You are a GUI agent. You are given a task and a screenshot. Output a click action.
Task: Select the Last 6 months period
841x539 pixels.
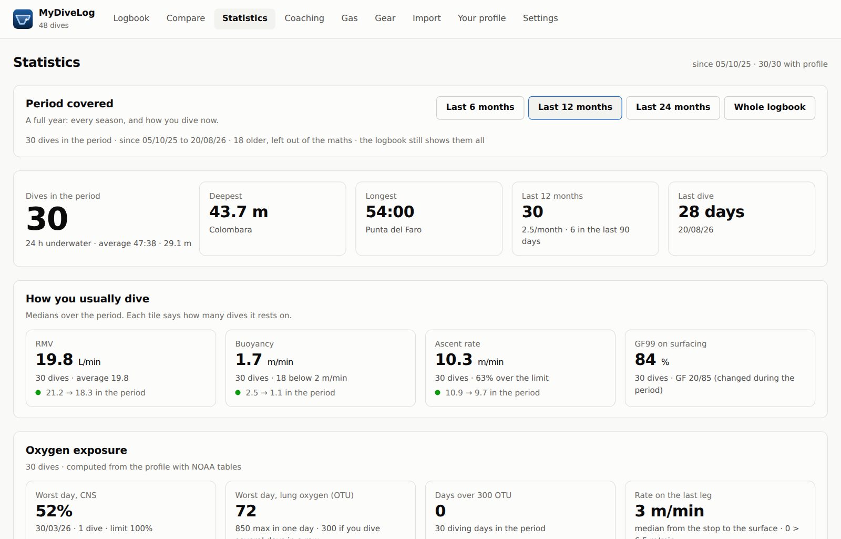point(480,108)
